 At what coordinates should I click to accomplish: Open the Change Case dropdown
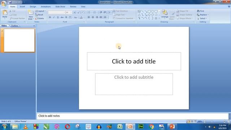point(76,17)
